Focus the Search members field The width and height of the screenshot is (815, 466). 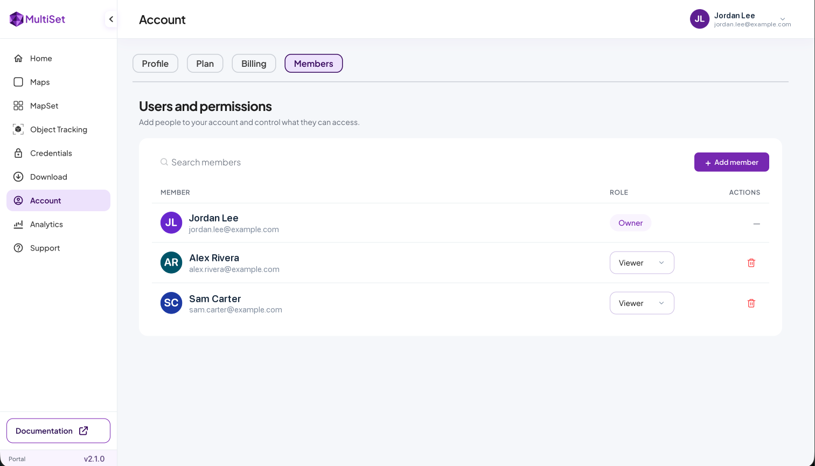click(420, 162)
